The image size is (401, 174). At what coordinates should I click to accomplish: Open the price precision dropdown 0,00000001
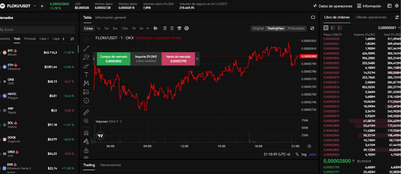[x=389, y=28]
